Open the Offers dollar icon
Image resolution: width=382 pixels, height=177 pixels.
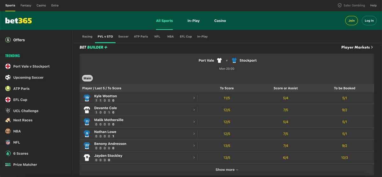click(x=8, y=40)
